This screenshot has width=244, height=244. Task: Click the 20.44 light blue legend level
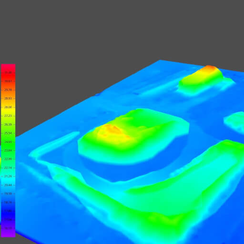[x=8, y=185]
